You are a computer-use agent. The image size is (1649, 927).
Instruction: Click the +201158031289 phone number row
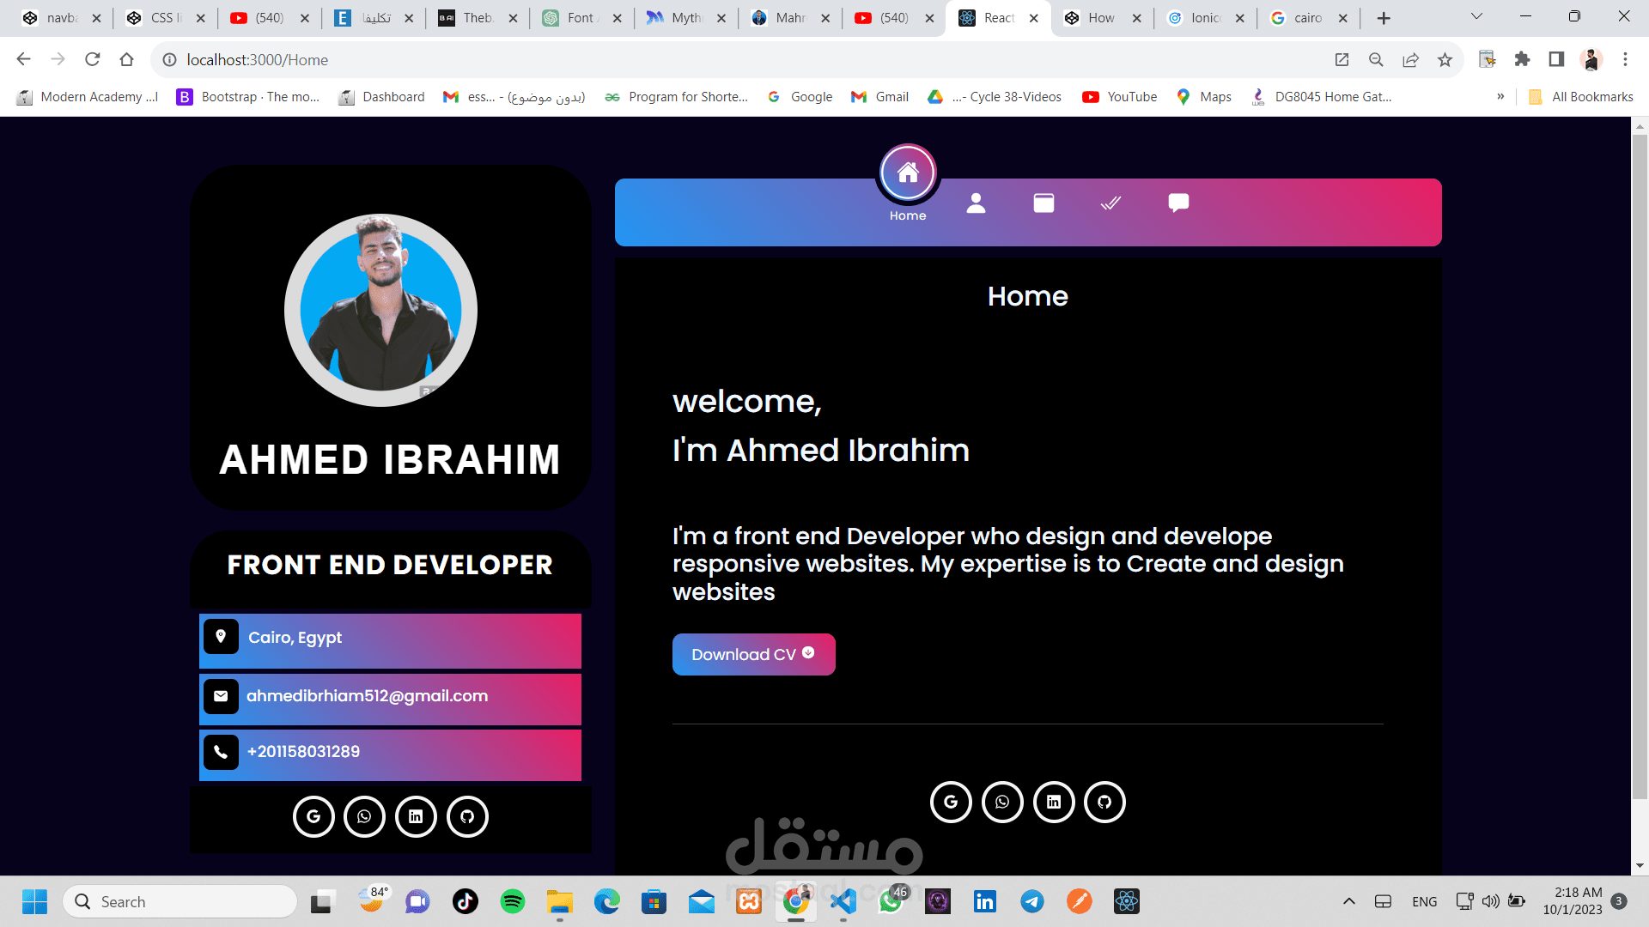click(390, 752)
